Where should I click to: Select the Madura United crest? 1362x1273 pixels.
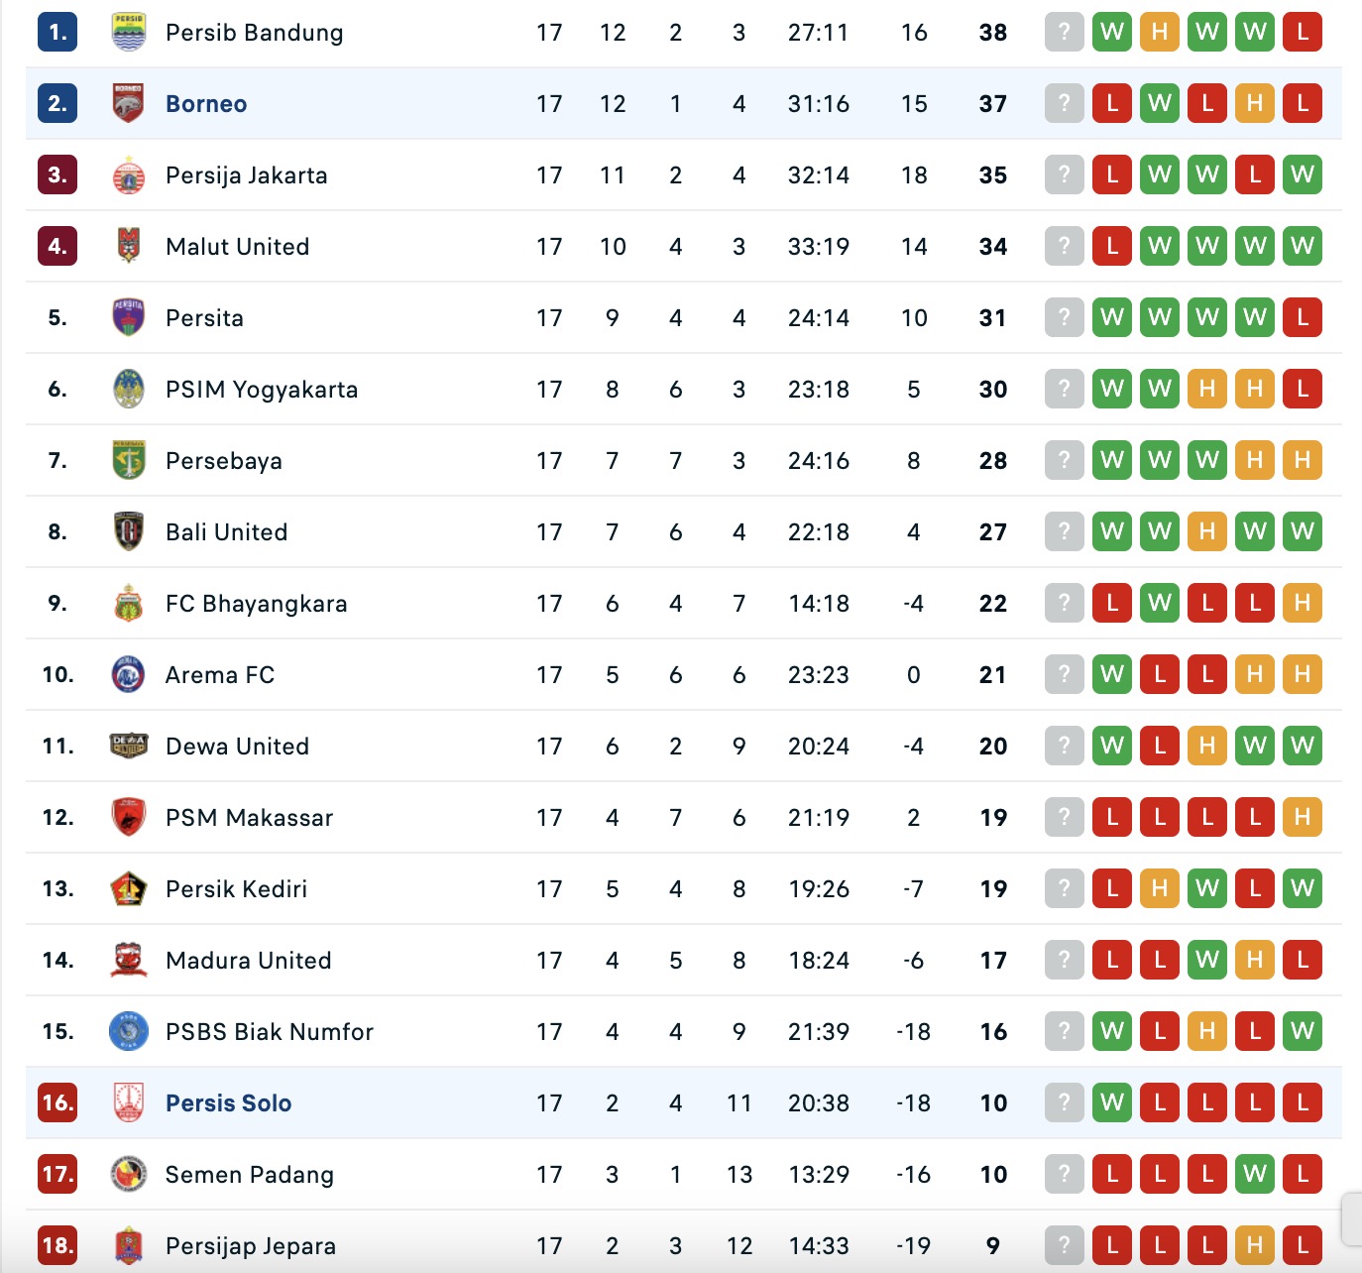(127, 960)
